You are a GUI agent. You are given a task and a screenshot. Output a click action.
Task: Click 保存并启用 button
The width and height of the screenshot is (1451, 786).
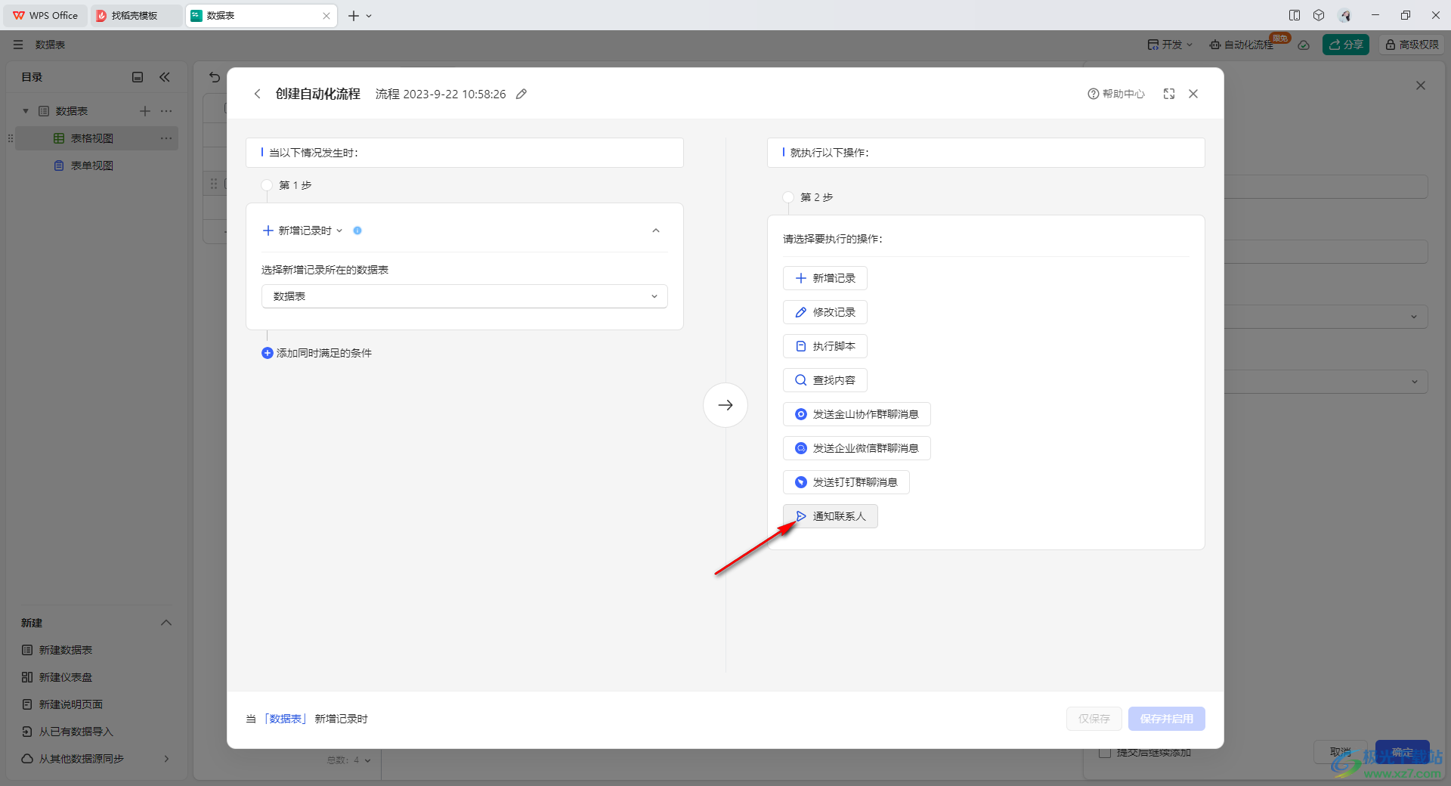[1167, 719]
